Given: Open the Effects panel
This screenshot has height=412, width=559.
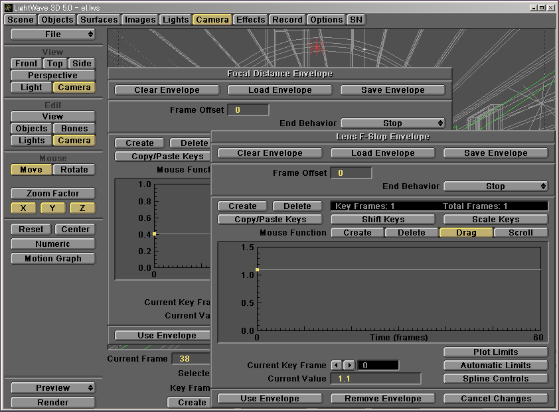Looking at the screenshot, I should [x=250, y=19].
